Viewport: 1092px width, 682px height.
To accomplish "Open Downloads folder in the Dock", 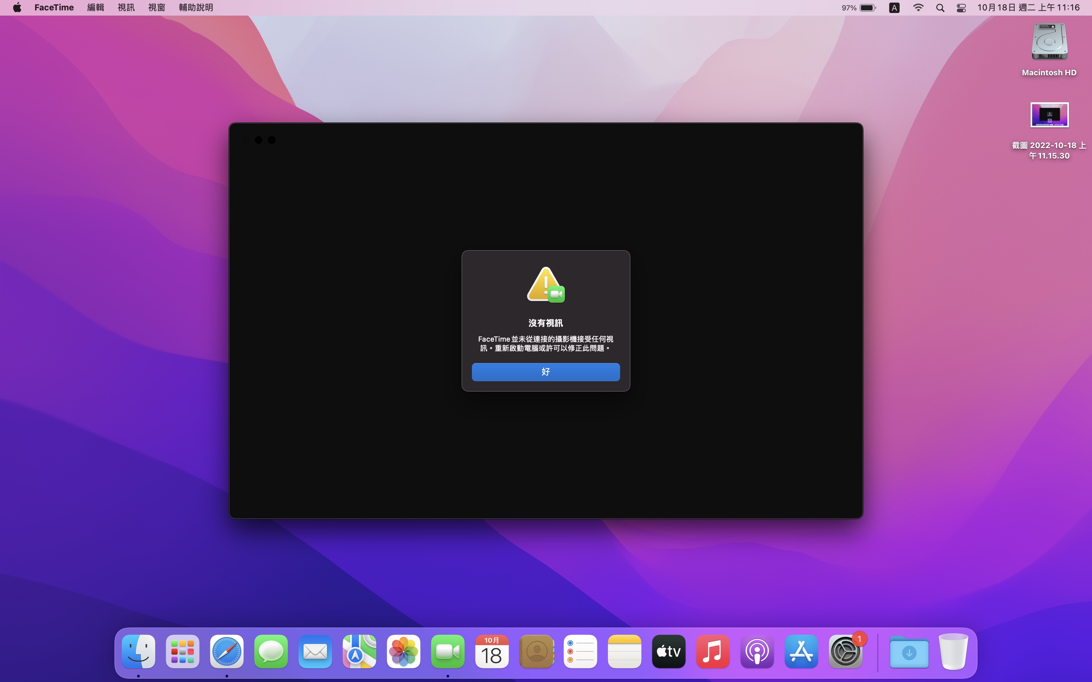I will 909,652.
